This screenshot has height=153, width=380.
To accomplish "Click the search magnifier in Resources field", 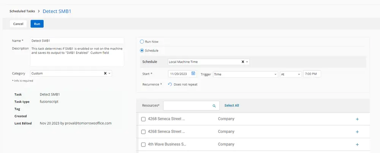I will [x=214, y=106].
